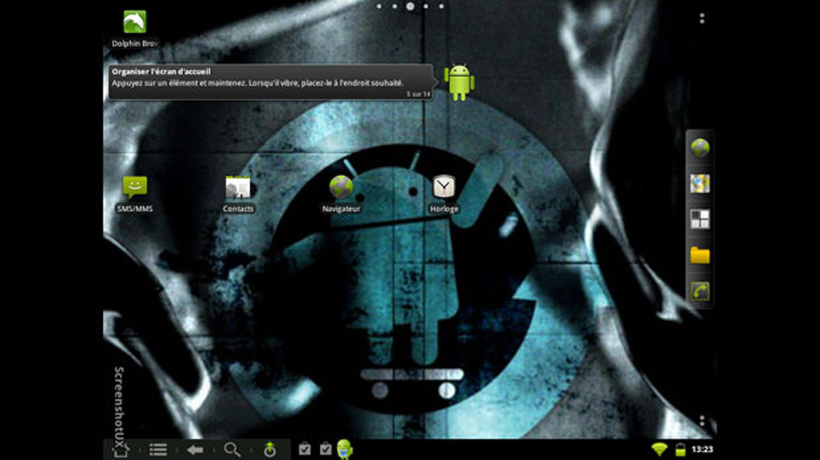This screenshot has height=460, width=820.
Task: Tap the highlighted current-page indicator dot
Action: pos(410,6)
